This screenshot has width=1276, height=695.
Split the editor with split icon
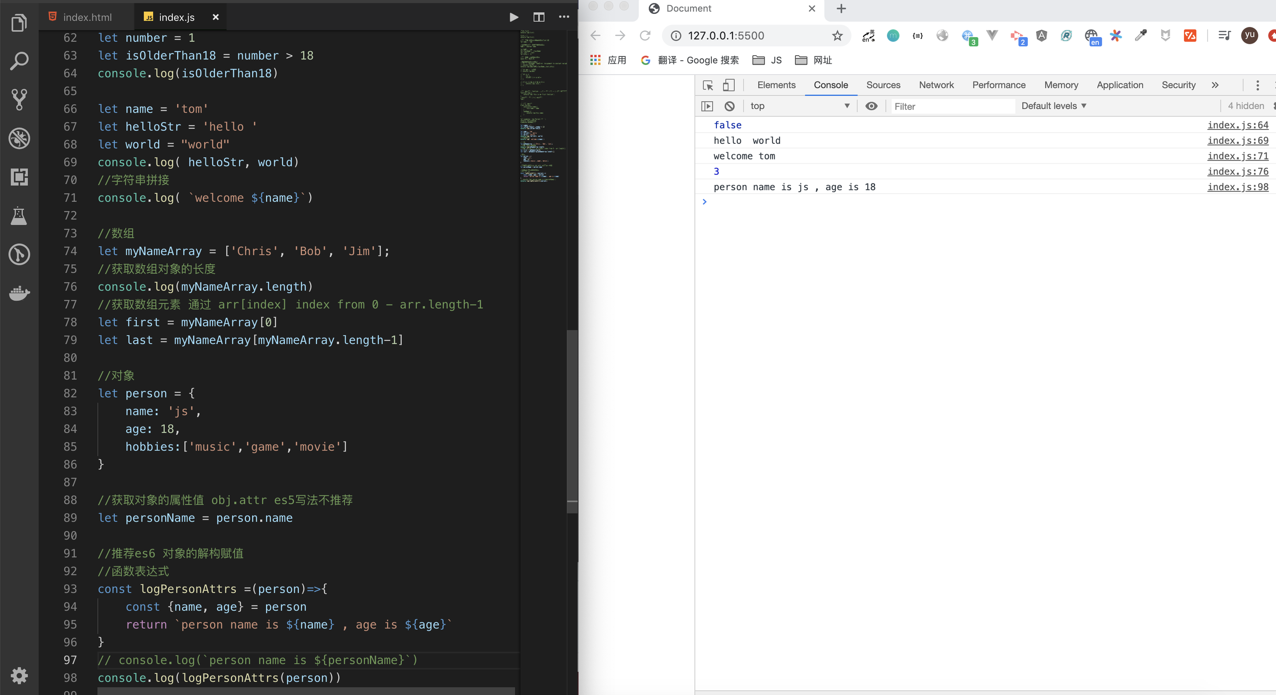coord(538,17)
